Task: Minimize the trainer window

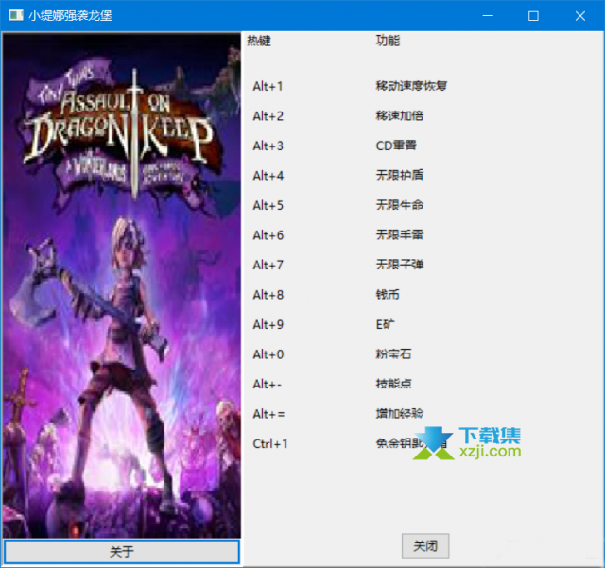Action: point(488,16)
